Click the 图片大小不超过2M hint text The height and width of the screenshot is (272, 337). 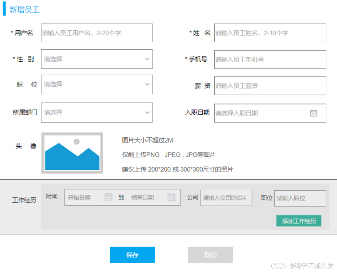tap(148, 140)
